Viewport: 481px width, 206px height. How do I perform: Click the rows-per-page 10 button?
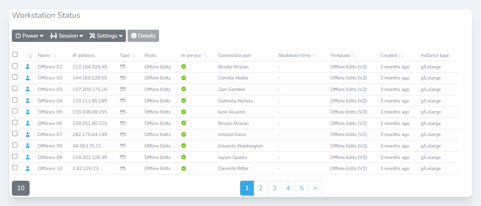(x=21, y=188)
